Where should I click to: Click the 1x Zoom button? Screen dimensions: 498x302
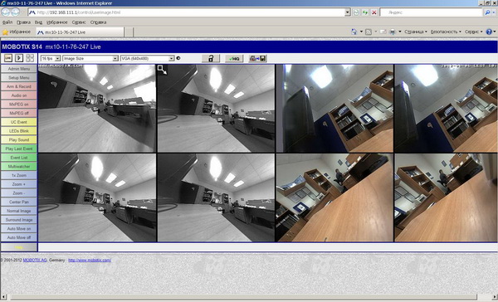19,175
